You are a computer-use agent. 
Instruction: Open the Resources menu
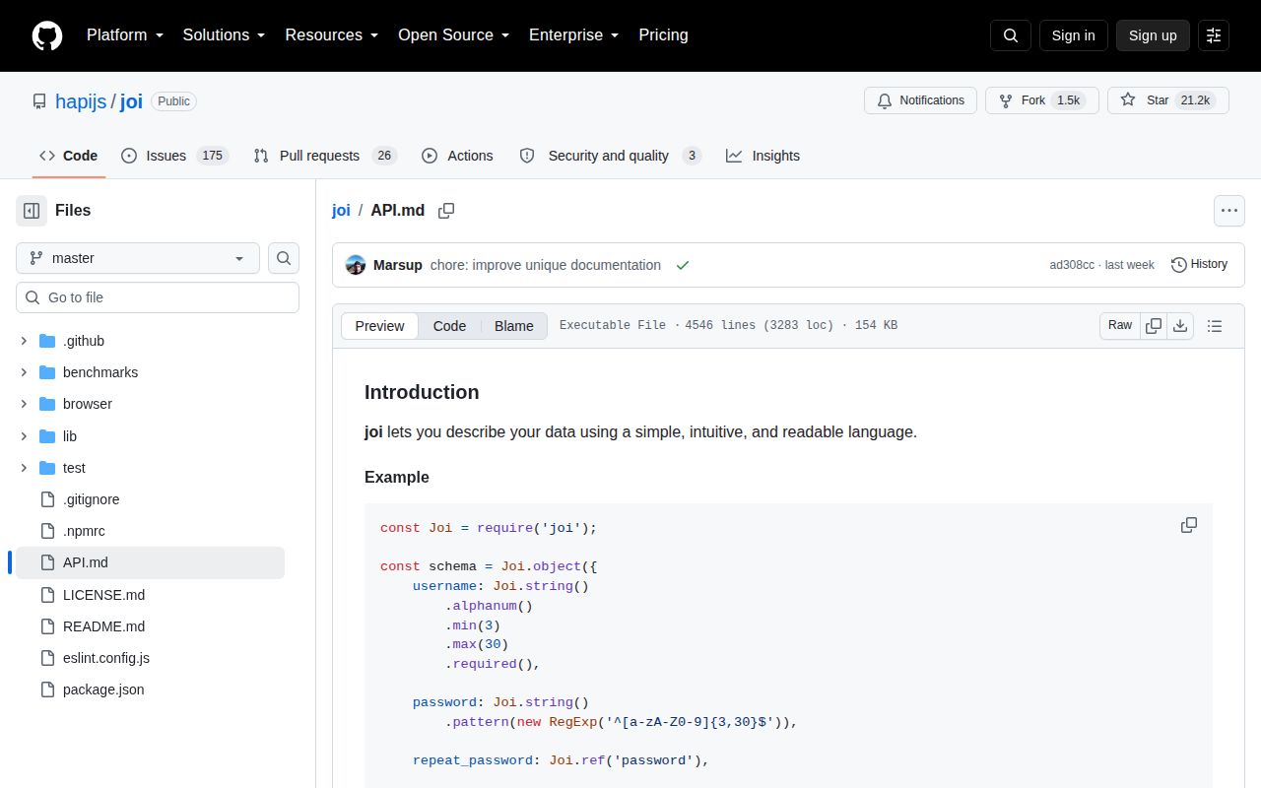[x=332, y=35]
